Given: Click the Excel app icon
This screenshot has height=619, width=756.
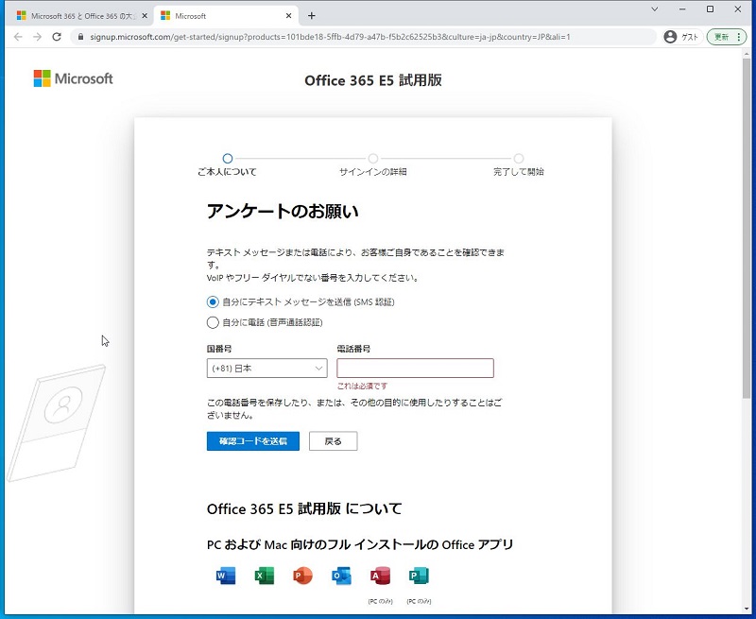Looking at the screenshot, I should point(265,576).
